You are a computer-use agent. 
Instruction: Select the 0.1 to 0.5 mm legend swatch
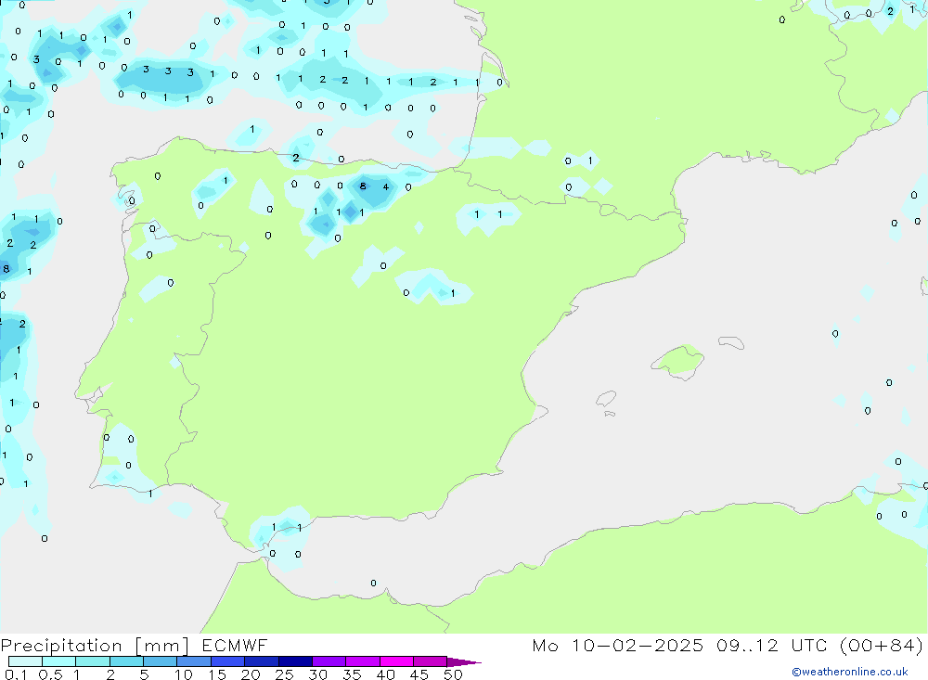pyautogui.click(x=25, y=661)
